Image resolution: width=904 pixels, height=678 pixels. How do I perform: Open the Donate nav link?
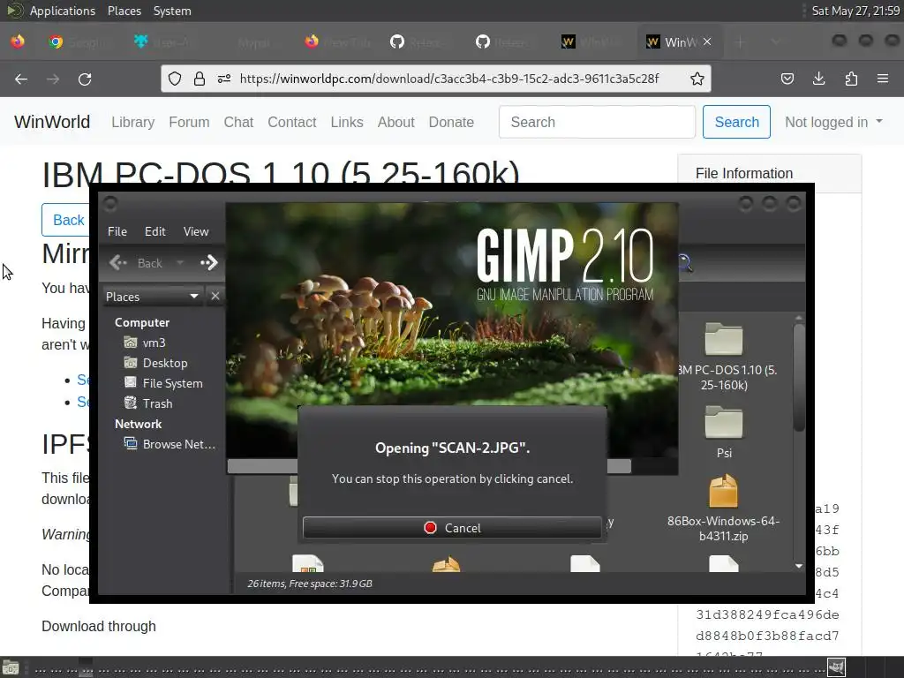click(x=451, y=122)
